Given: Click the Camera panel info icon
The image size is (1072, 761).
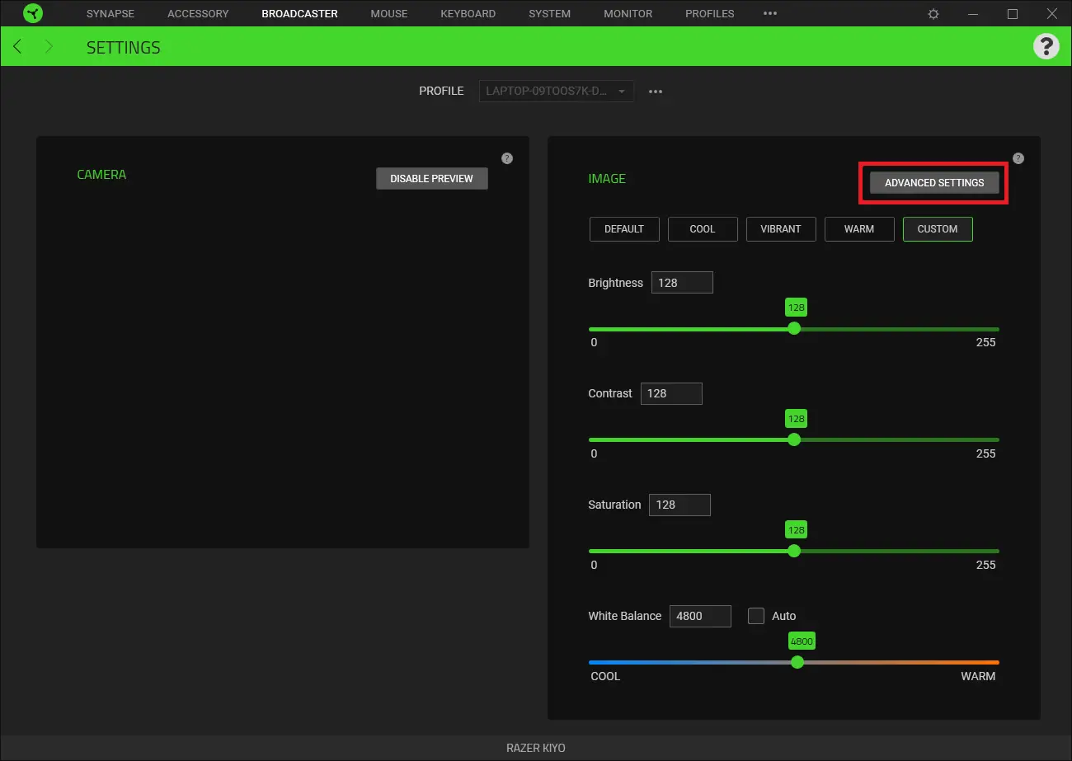Looking at the screenshot, I should click(x=507, y=157).
